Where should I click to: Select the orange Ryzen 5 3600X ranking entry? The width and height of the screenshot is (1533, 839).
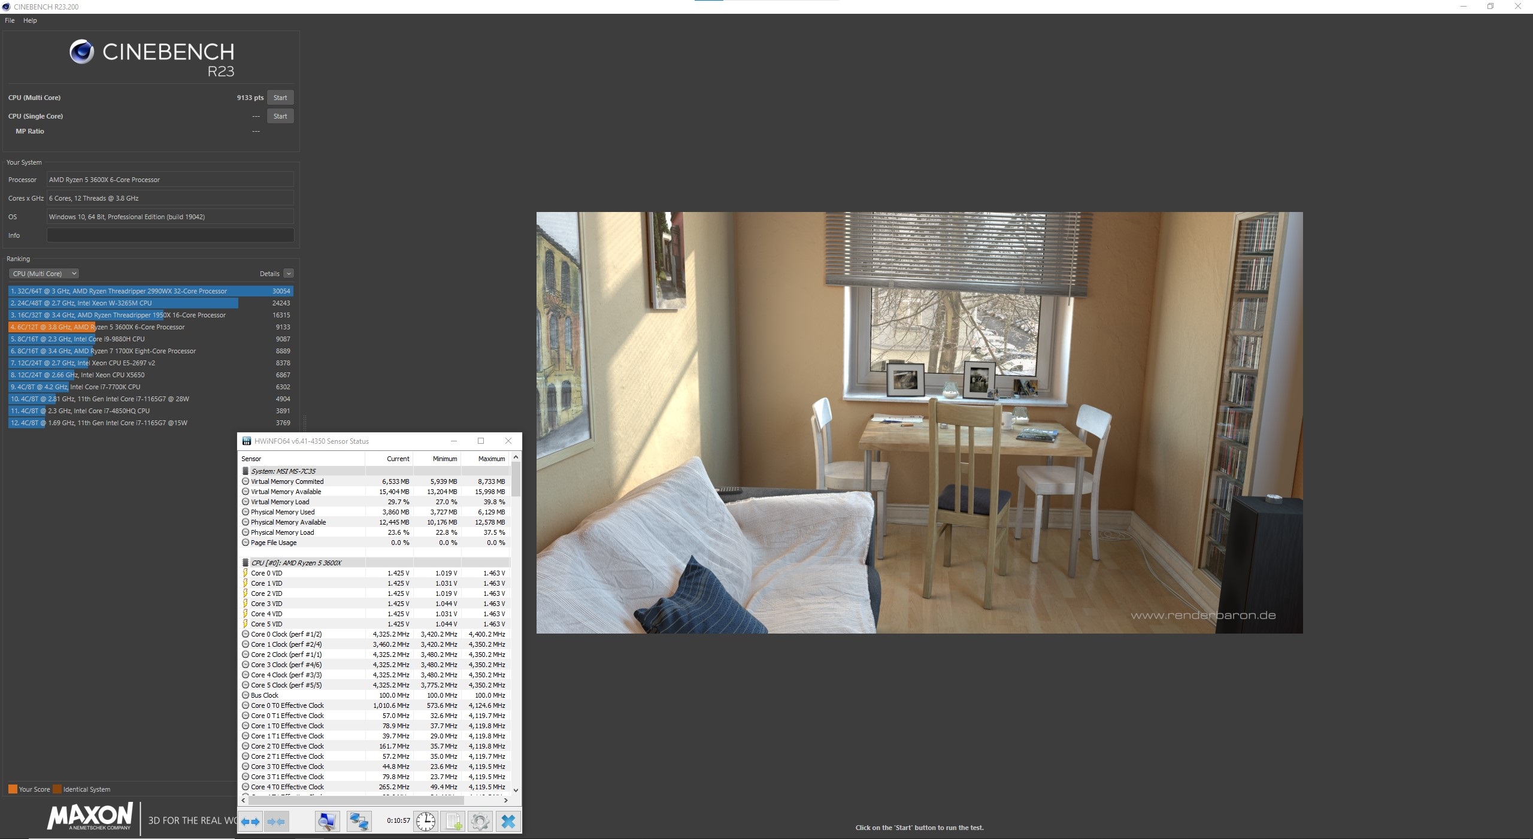pyautogui.click(x=150, y=327)
